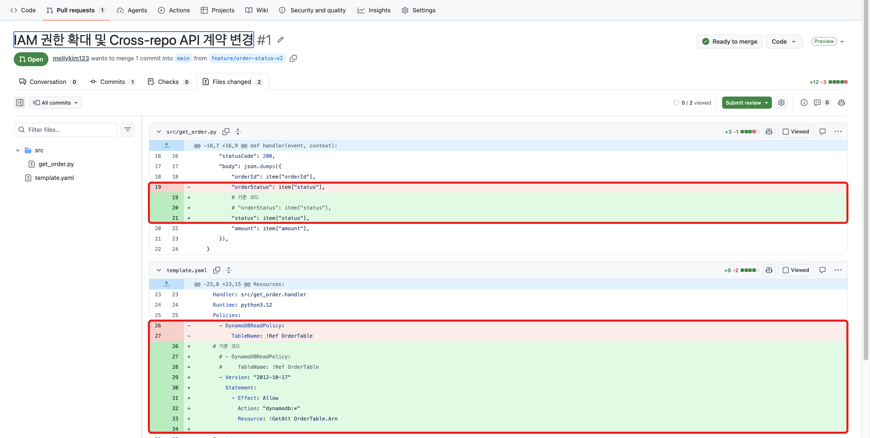
Task: Open the main base branch link
Action: tap(183, 58)
